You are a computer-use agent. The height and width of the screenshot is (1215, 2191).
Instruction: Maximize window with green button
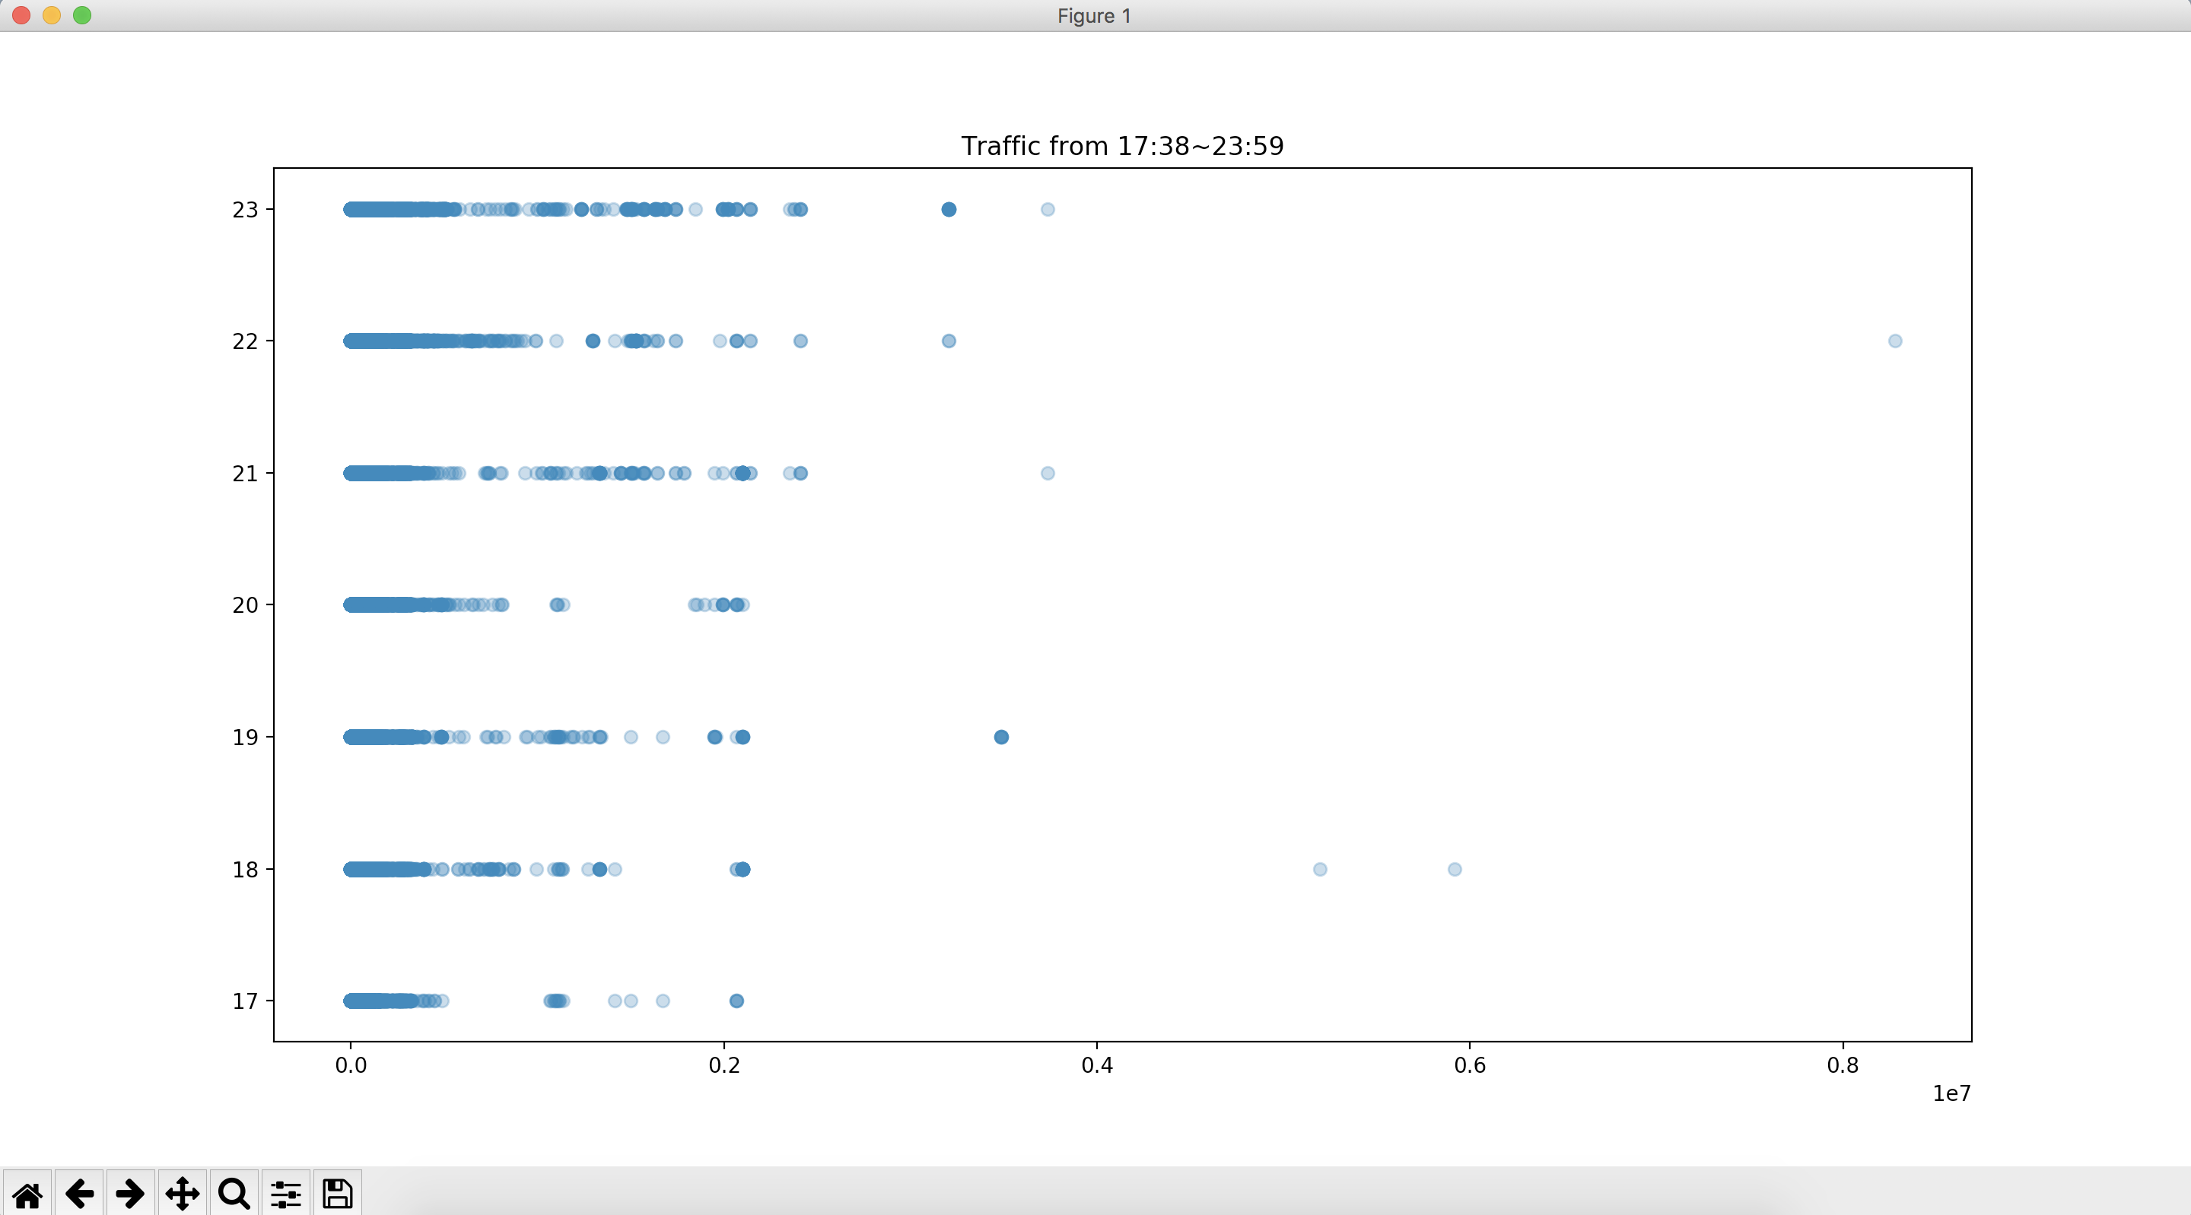[x=82, y=15]
